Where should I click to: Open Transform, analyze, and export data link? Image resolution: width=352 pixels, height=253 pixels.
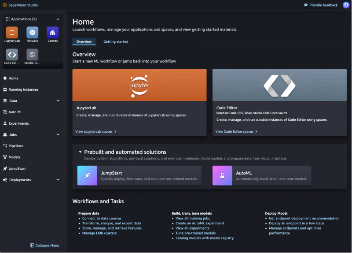[x=112, y=223]
